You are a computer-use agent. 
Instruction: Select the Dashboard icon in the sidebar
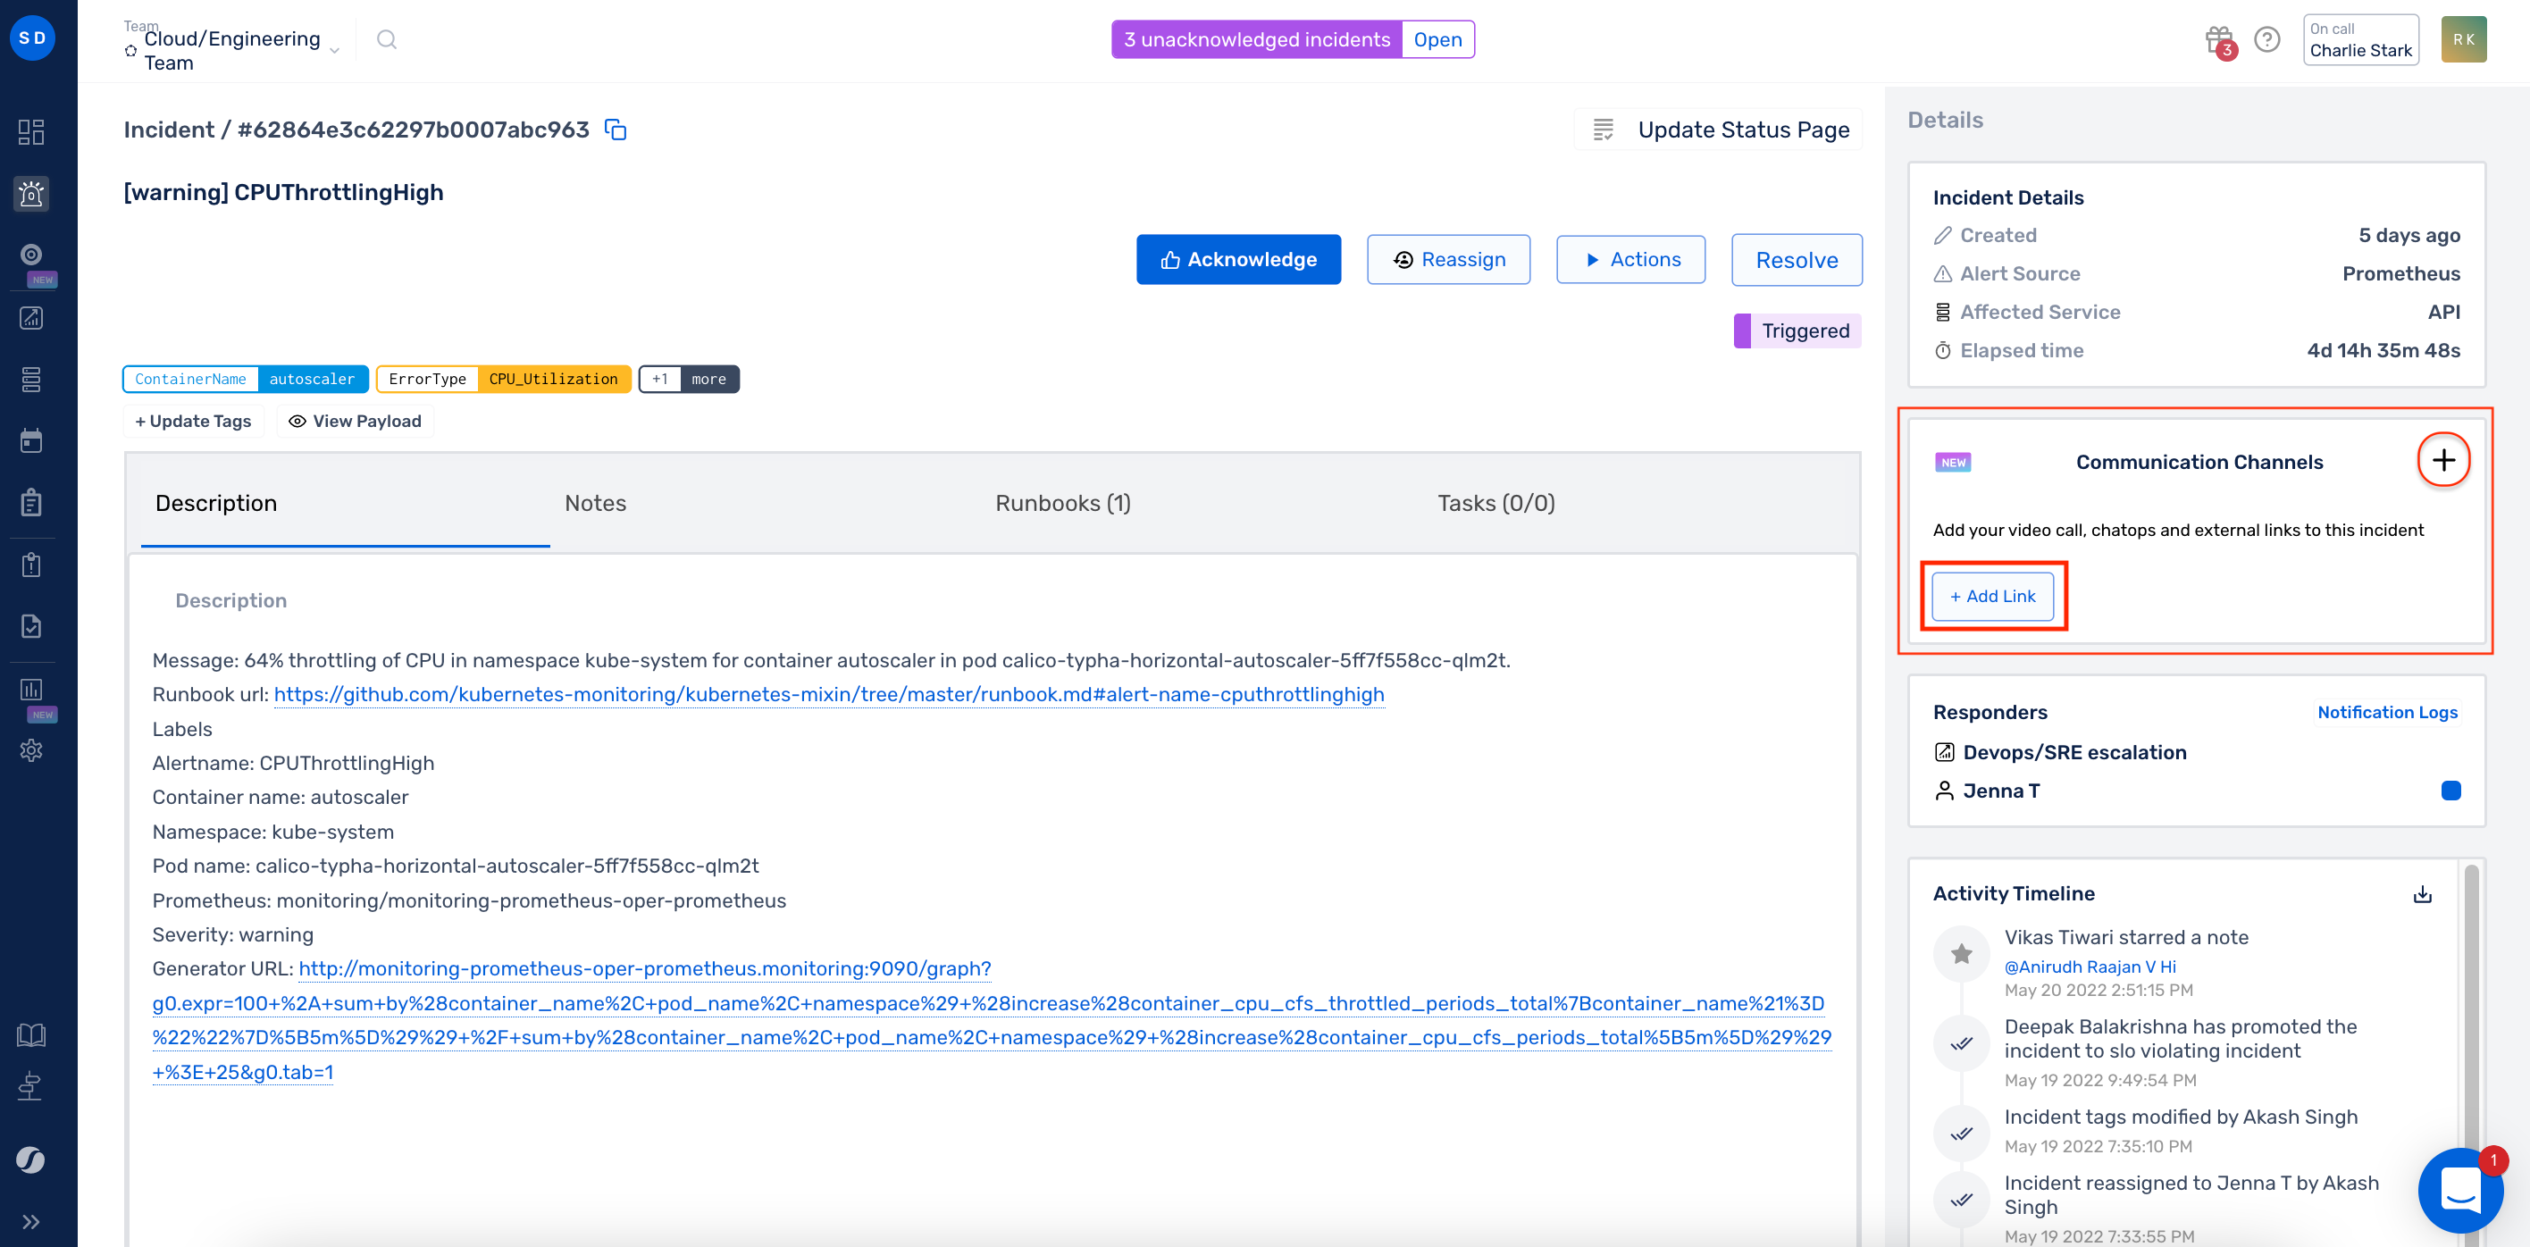(31, 130)
